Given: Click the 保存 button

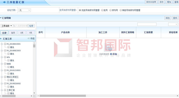Looking at the screenshot, I should tap(162, 2).
